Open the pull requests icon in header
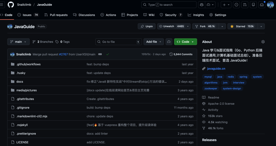The height and width of the screenshot is (146, 276). coord(245,5)
